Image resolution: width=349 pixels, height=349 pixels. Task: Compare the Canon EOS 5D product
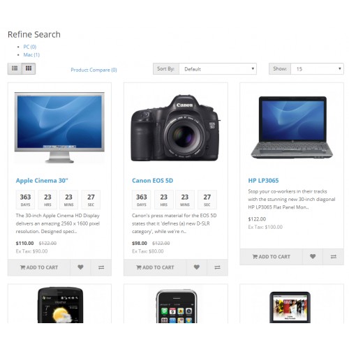(217, 267)
